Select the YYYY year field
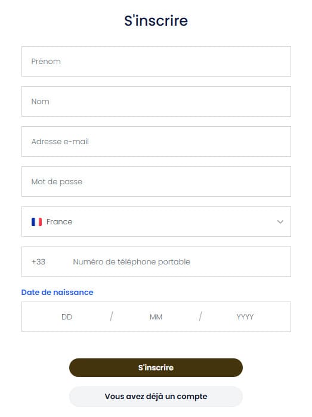This screenshot has width=312, height=417. (x=245, y=316)
